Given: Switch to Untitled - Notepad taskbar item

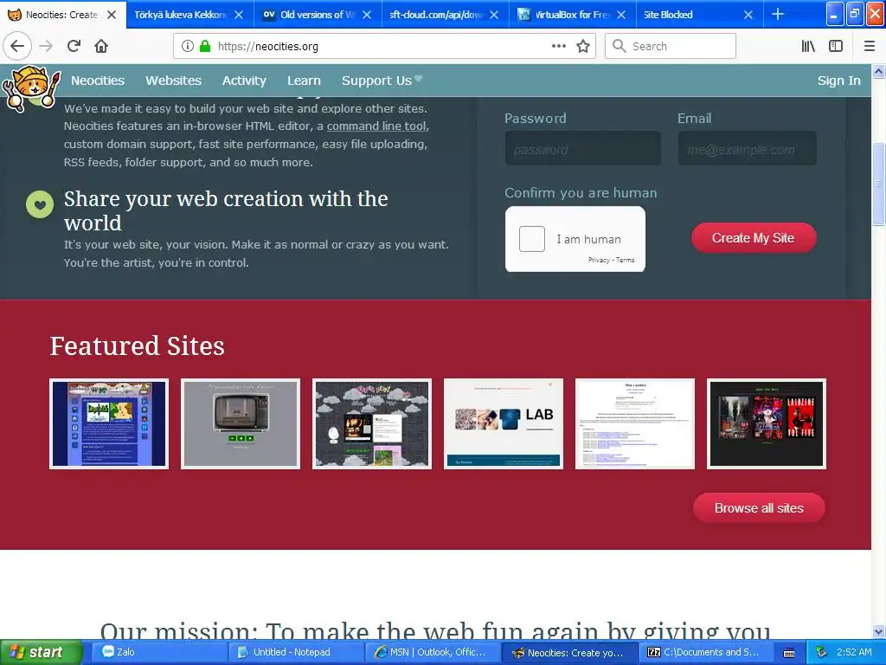Looking at the screenshot, I should pyautogui.click(x=296, y=653).
